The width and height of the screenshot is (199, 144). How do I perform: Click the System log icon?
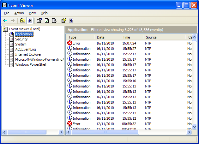12,44
